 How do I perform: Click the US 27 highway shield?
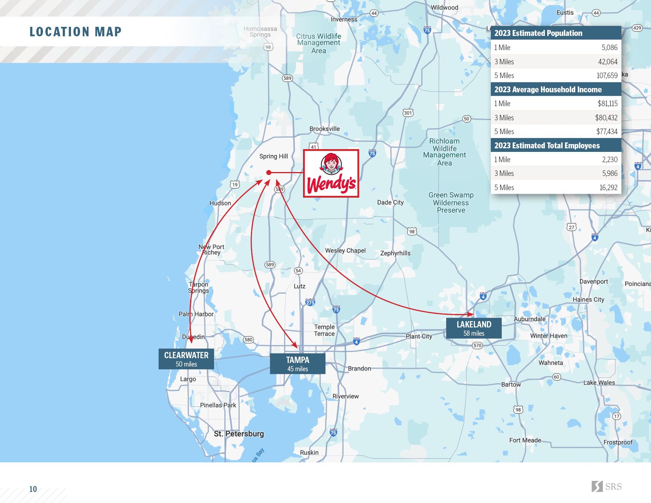click(x=571, y=227)
